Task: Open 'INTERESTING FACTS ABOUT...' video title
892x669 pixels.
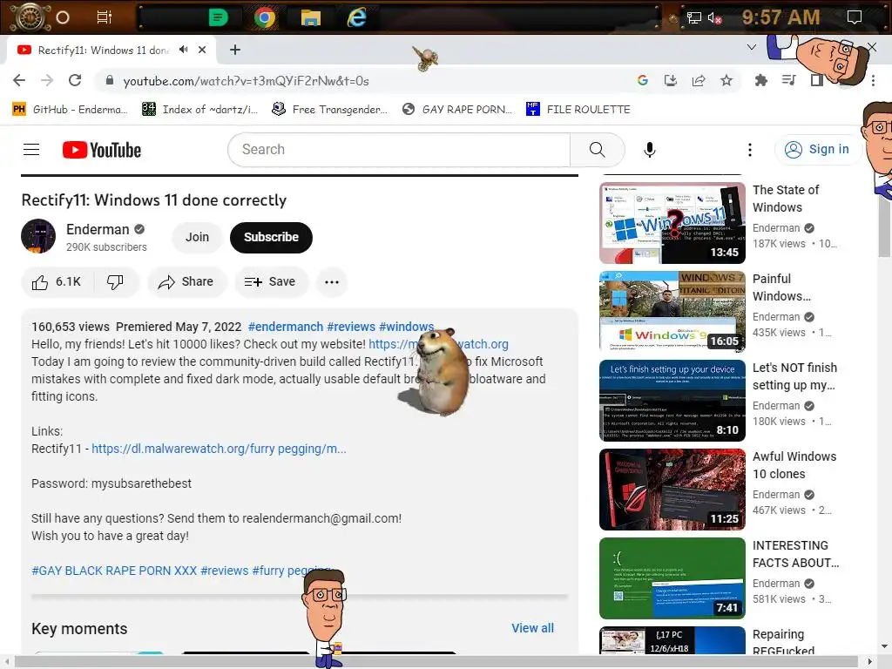Action: (x=796, y=554)
